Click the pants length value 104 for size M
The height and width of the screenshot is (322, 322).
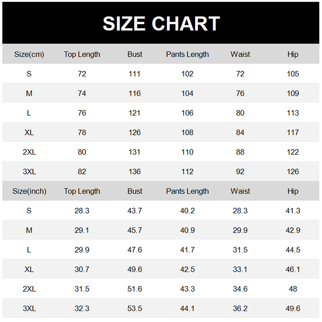coord(187,93)
